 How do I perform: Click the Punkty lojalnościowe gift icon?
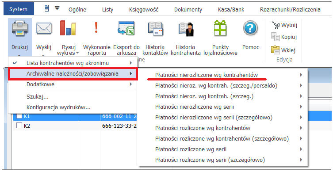point(220,28)
